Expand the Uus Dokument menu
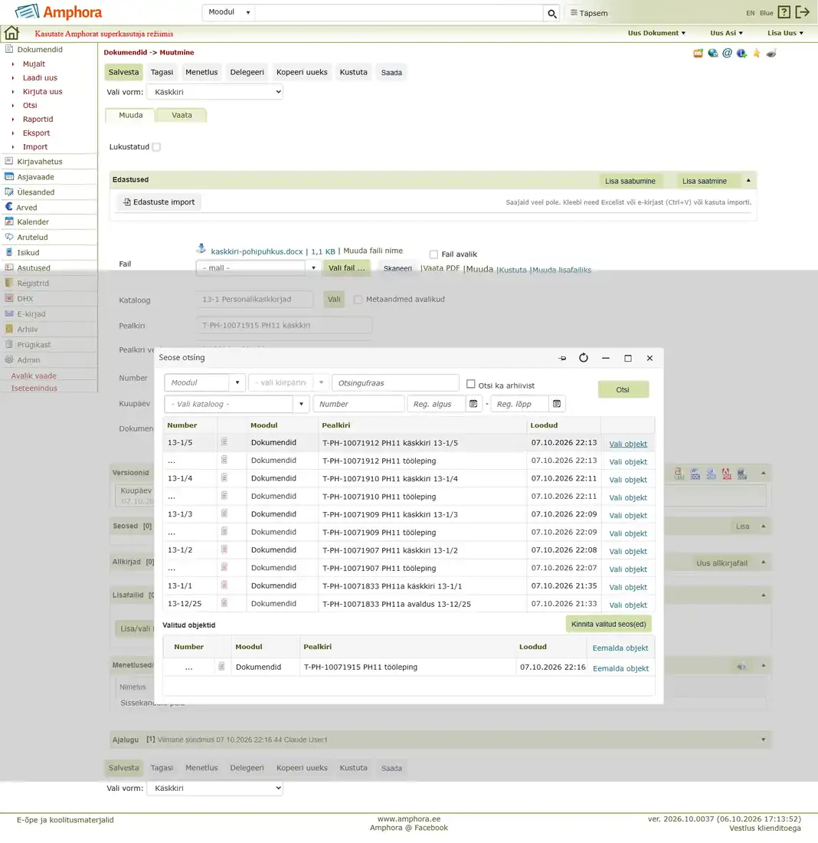This screenshot has height=843, width=818. click(656, 33)
